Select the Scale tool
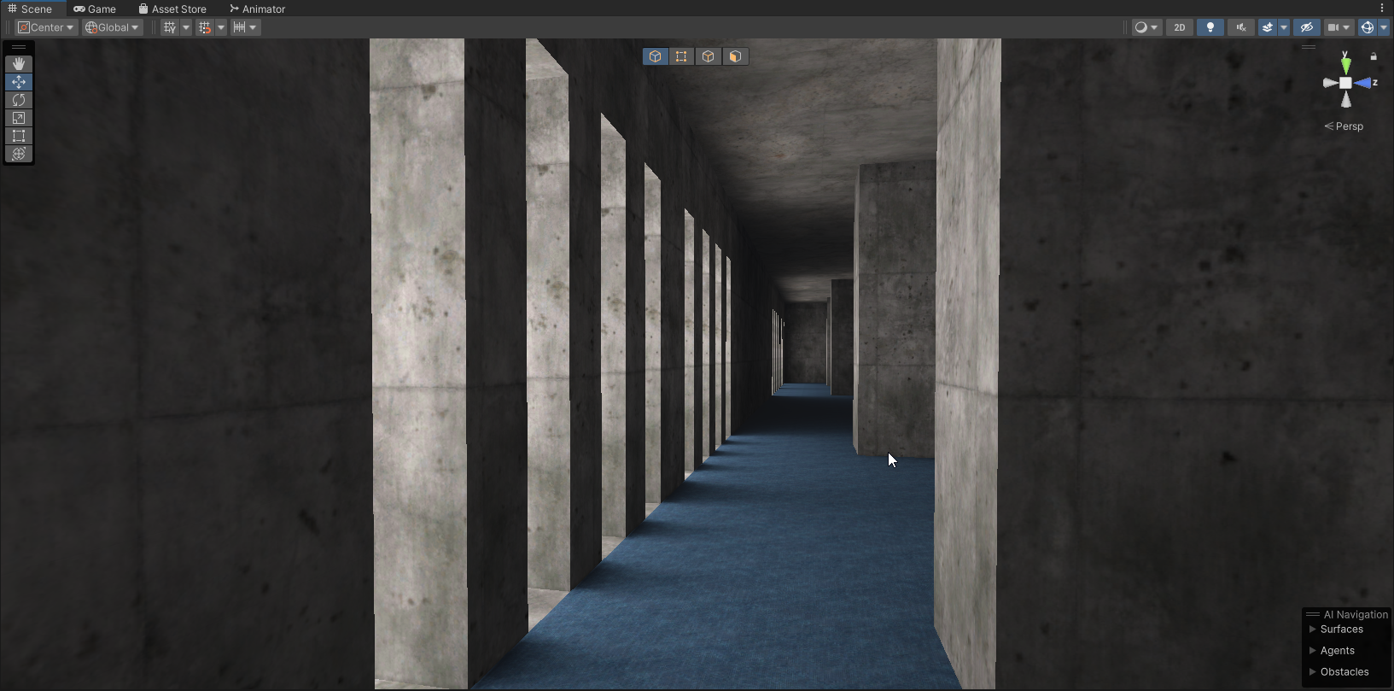The image size is (1394, 691). point(19,118)
